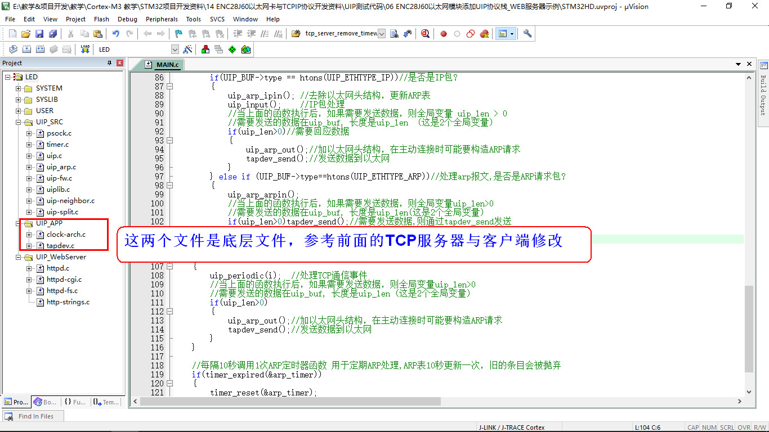This screenshot has width=769, height=432.
Task: Save all files with the stacked disks icon
Action: pyautogui.click(x=52, y=34)
